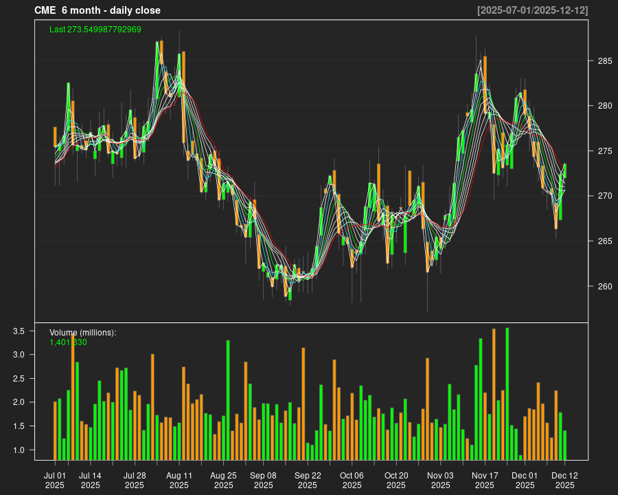Viewport: 618px width, 495px height.
Task: Click the Volume (millions) label
Action: 84,331
